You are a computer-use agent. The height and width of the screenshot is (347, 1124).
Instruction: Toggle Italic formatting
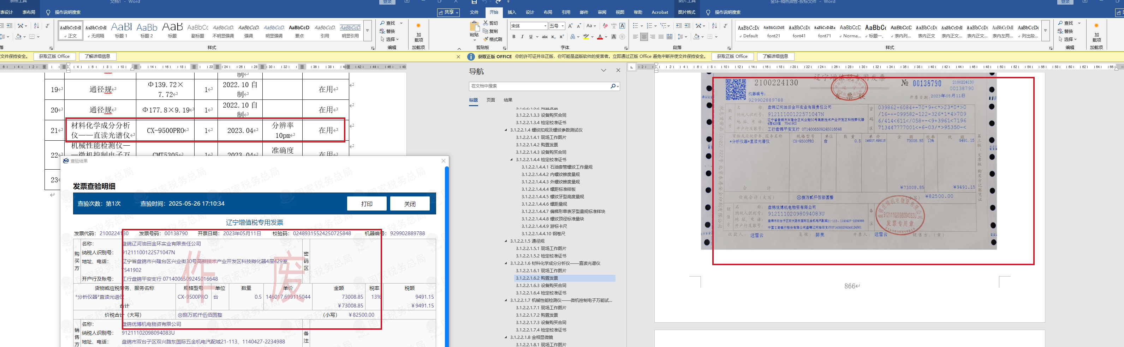[x=522, y=37]
